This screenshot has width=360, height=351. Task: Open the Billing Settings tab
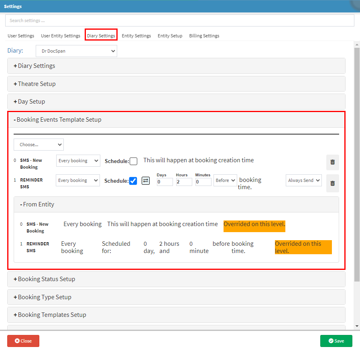[204, 36]
